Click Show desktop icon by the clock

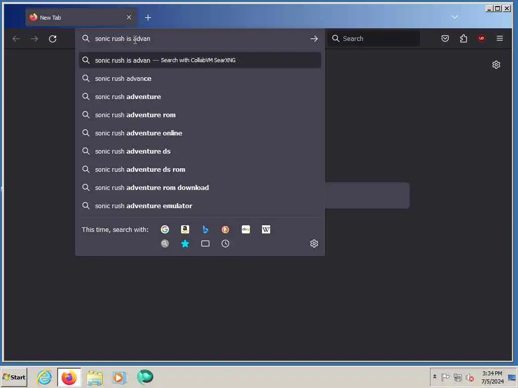tap(512, 377)
